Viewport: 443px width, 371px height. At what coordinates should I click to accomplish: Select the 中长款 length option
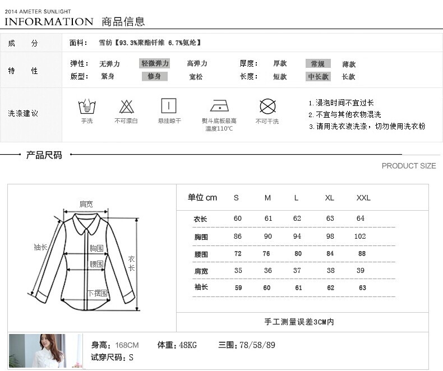point(318,77)
